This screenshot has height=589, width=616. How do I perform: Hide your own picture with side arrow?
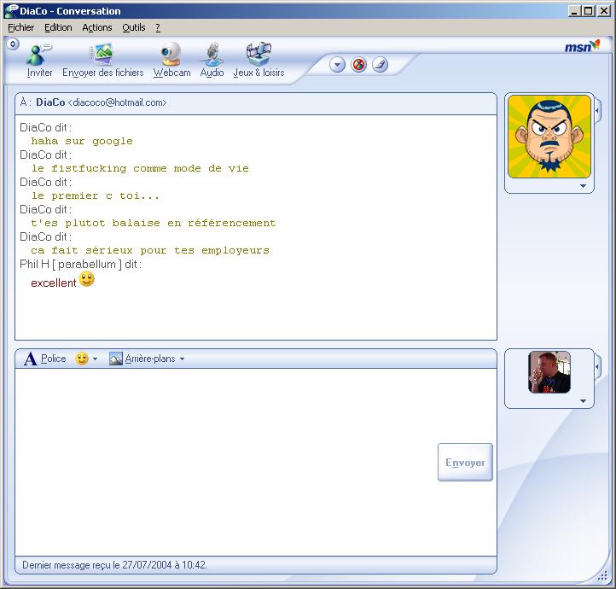(597, 366)
